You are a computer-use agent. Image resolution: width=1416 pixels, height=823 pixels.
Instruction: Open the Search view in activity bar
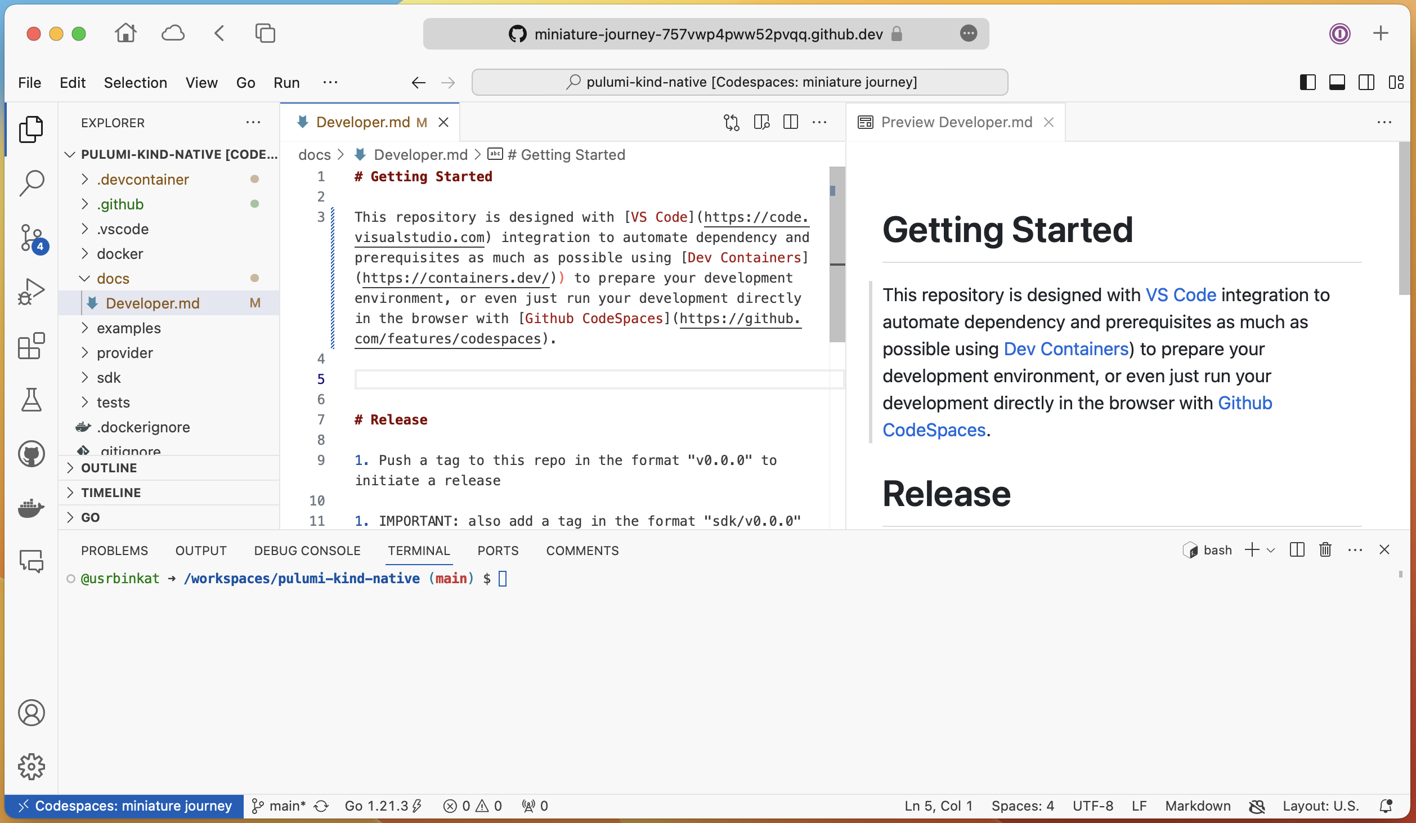(32, 183)
